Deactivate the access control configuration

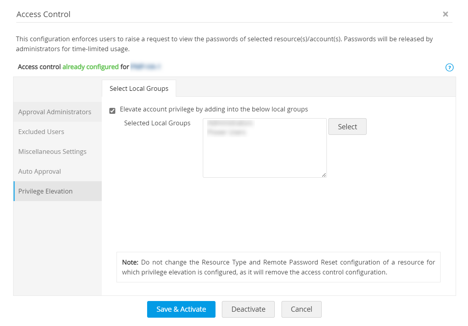click(x=248, y=309)
